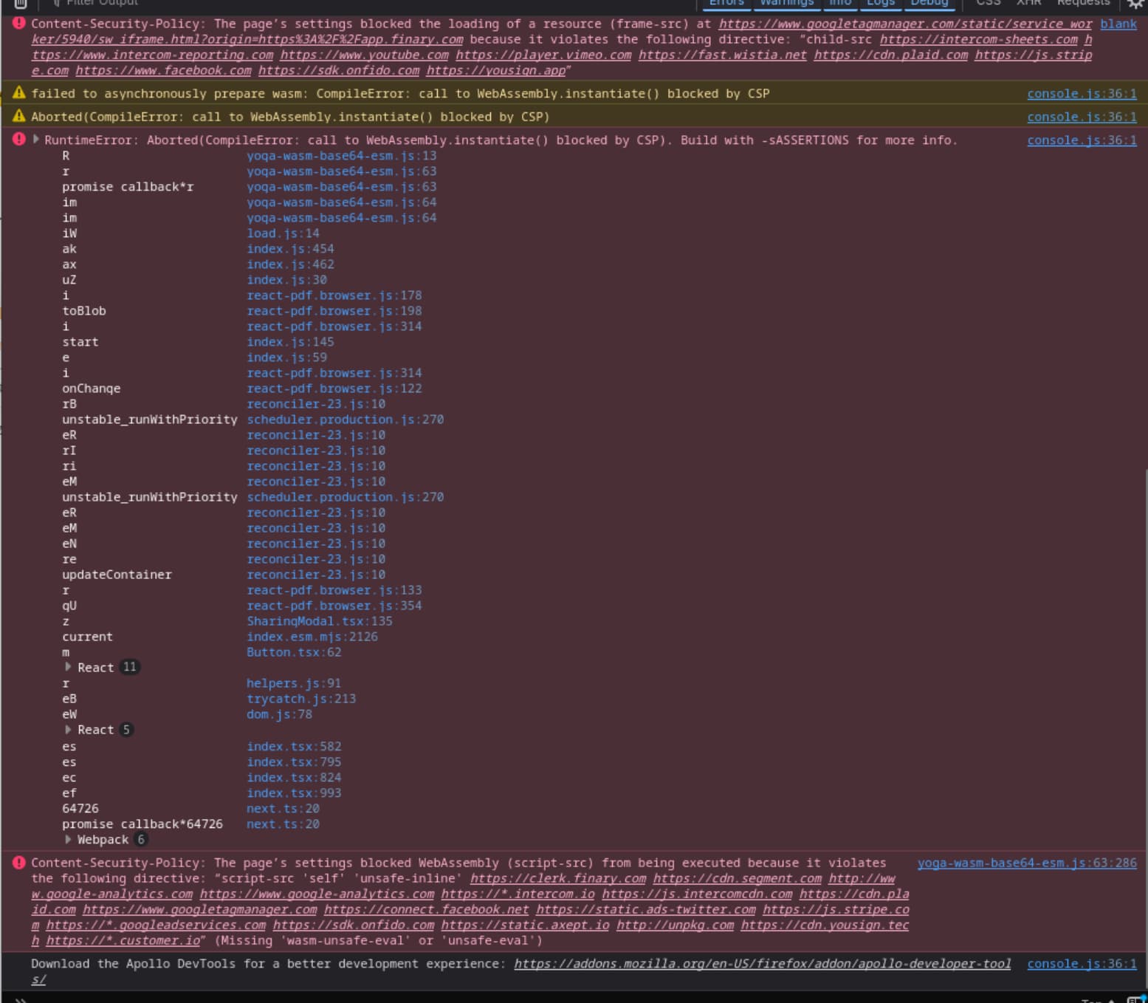Screen dimensions: 1148x1003
Task: Click warning icon beside 'Aborted(CompileError' warning
Action: (x=19, y=117)
